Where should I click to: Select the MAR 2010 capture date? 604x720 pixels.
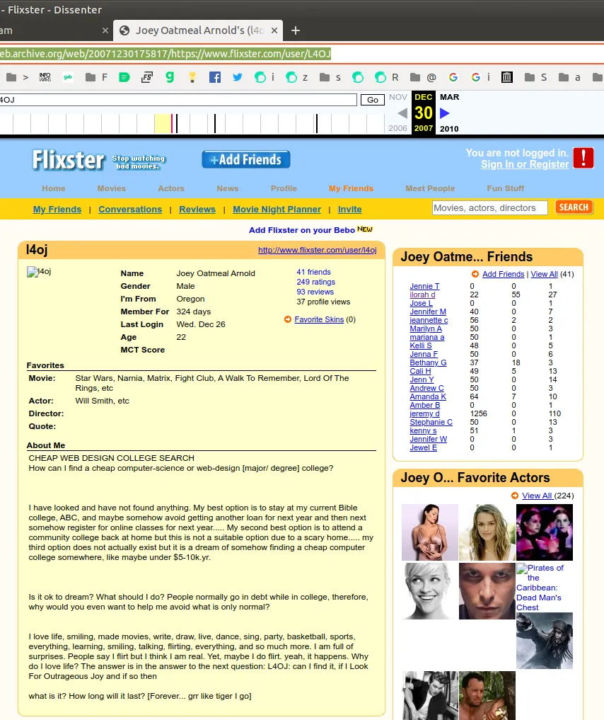click(x=449, y=113)
